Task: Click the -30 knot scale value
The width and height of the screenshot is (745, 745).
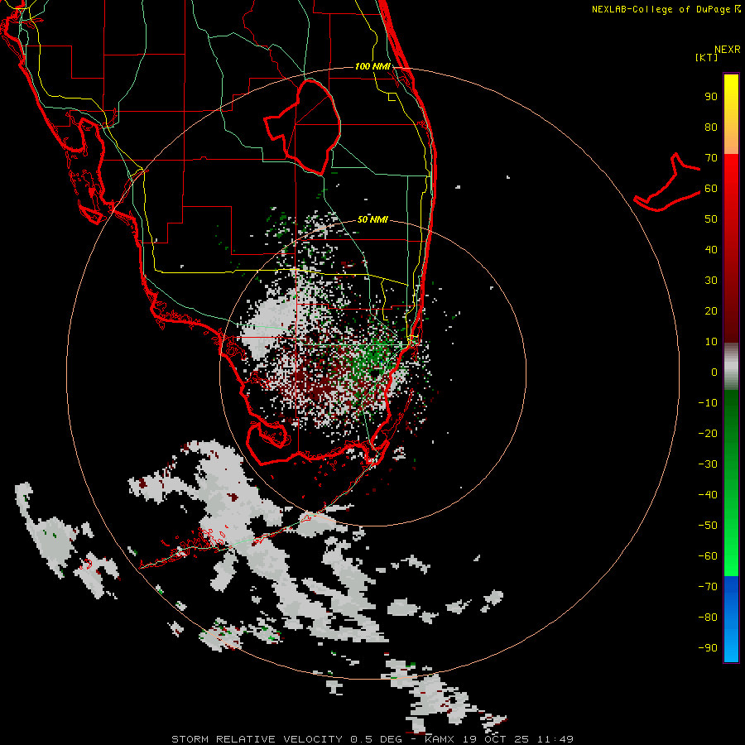Action: 708,464
